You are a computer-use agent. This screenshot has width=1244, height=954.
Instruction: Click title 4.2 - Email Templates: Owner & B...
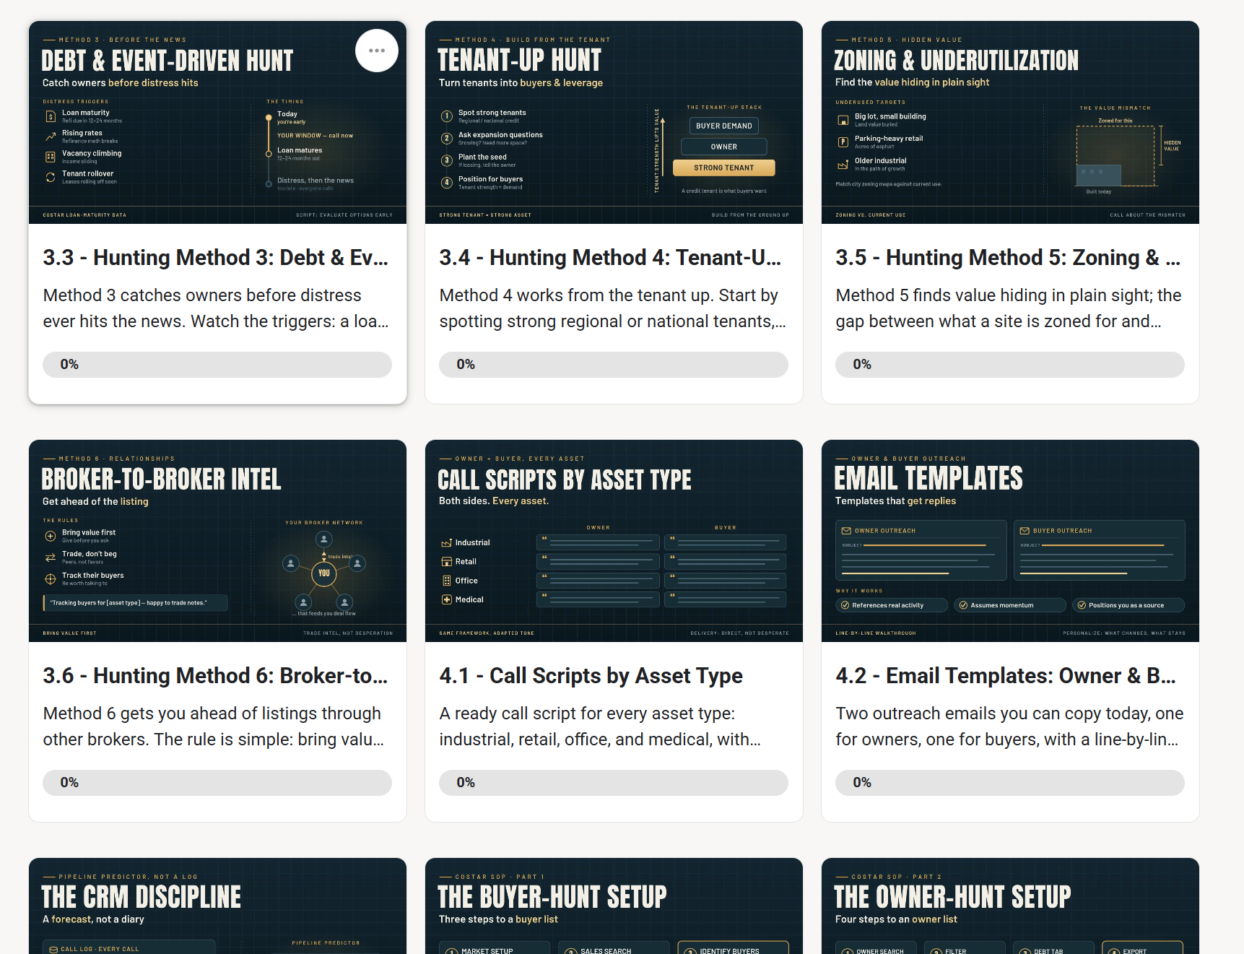tap(1006, 676)
